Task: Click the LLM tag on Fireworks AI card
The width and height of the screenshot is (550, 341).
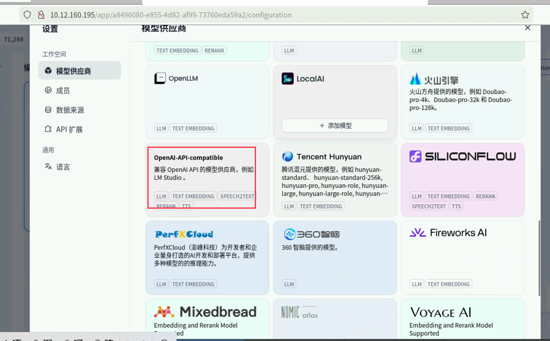Action: click(x=417, y=284)
